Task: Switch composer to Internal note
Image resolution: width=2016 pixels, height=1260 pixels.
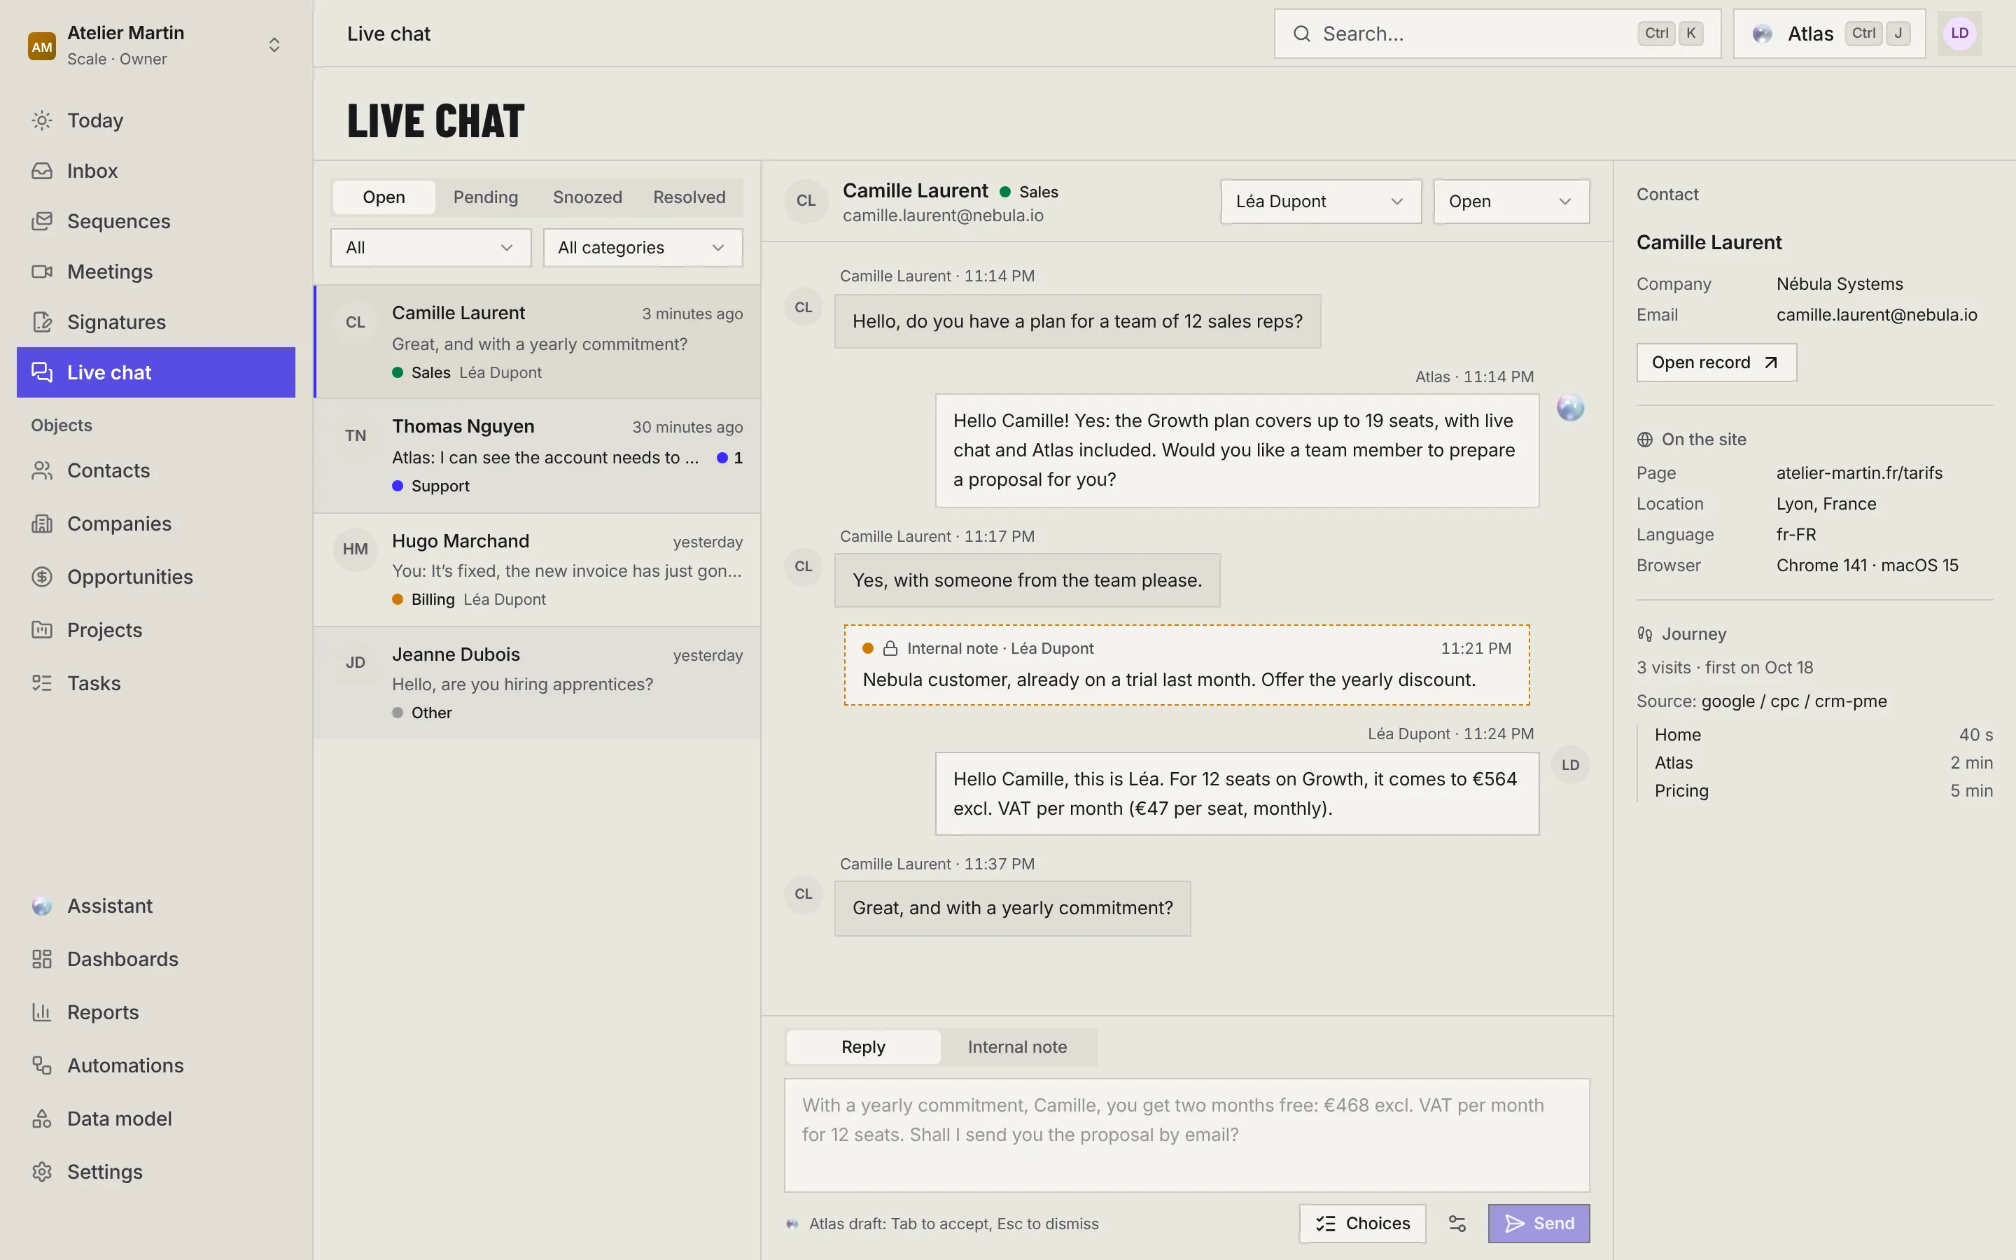Action: tap(1017, 1047)
